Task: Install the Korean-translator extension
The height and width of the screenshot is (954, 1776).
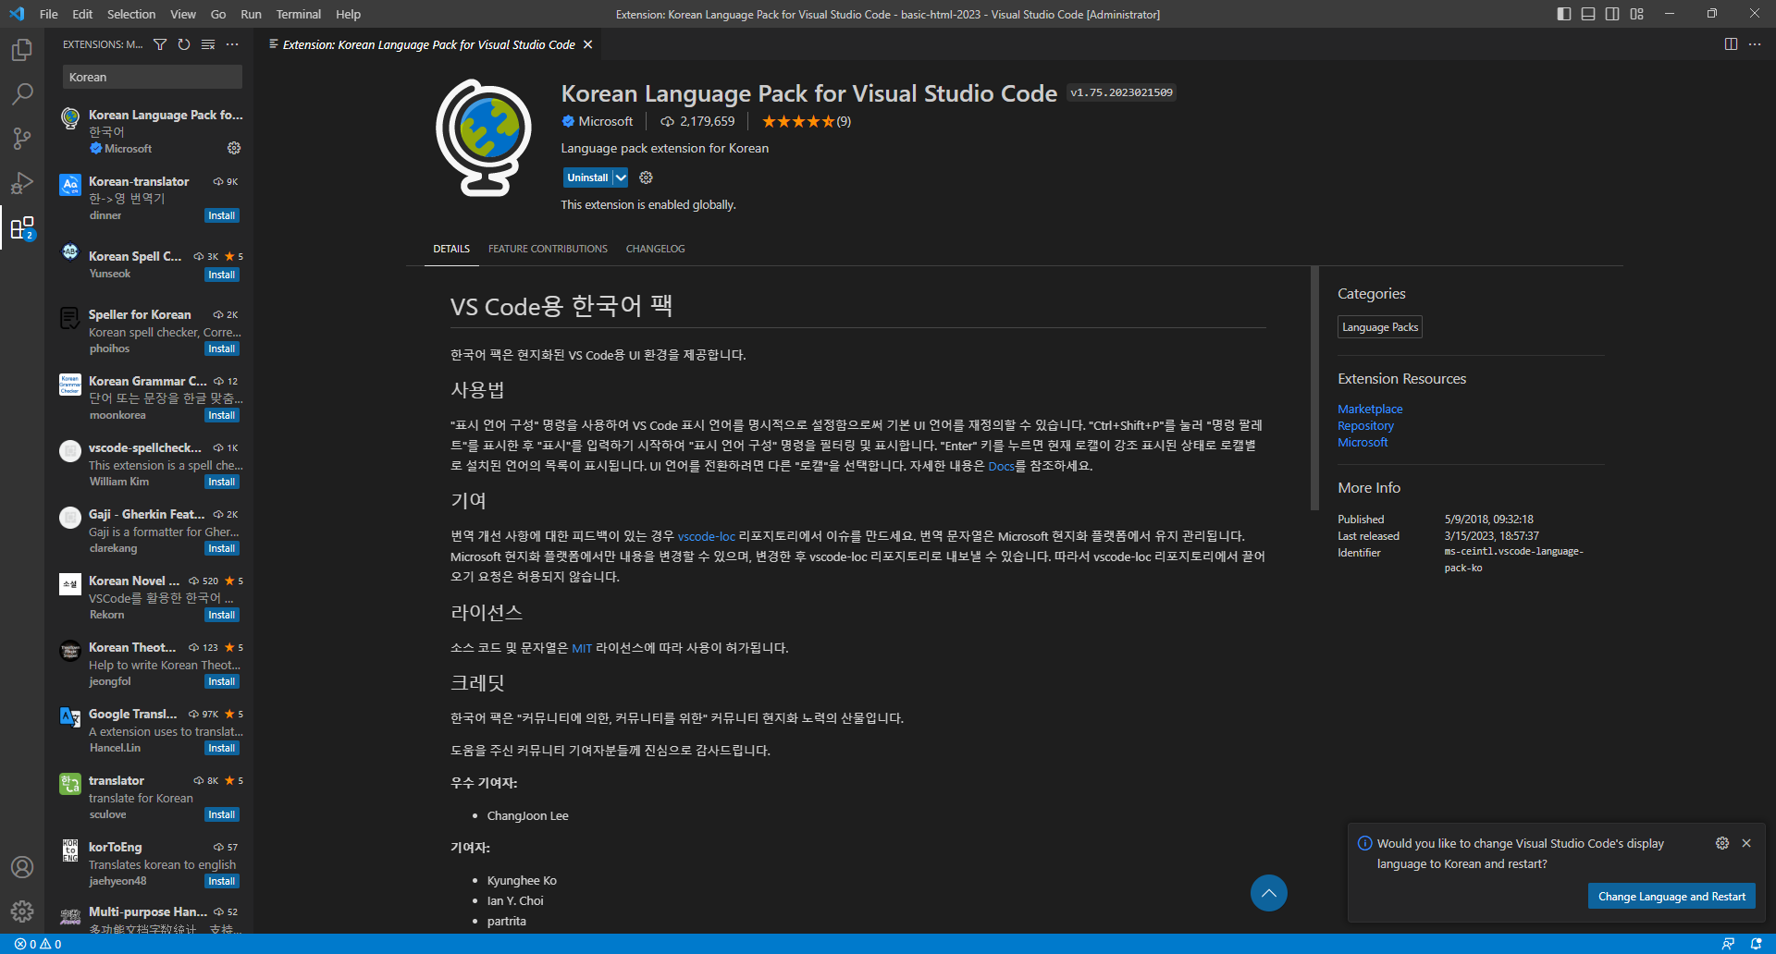Action: click(x=221, y=215)
